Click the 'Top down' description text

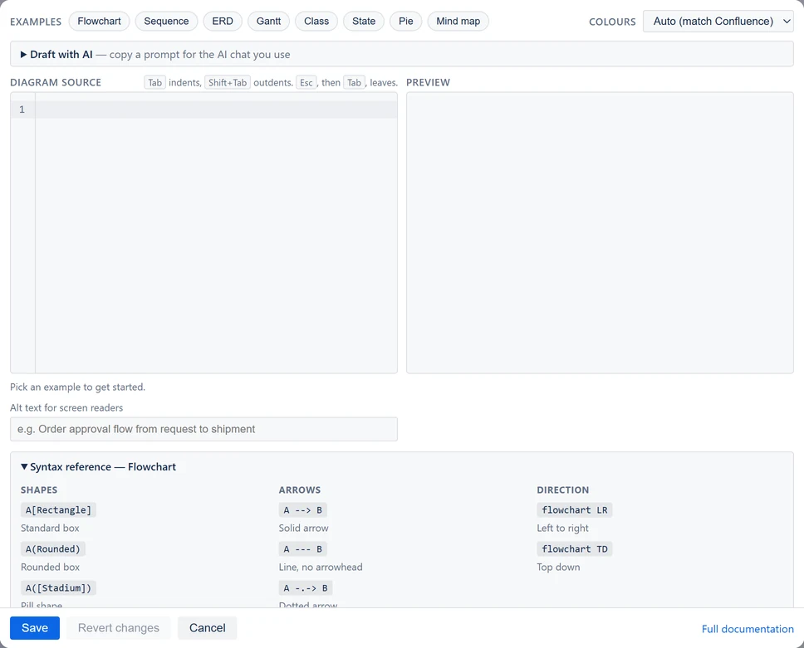[x=558, y=567]
